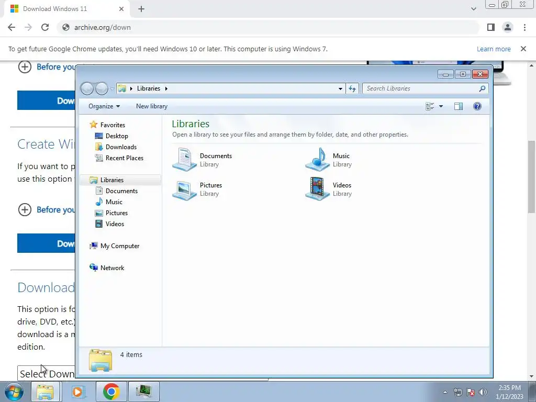Open Select Download dropdown on webpage
This screenshot has width=536, height=402.
coord(47,373)
